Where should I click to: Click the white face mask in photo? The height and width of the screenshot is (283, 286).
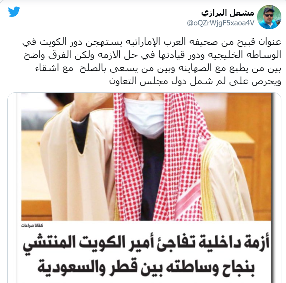click(x=144, y=117)
